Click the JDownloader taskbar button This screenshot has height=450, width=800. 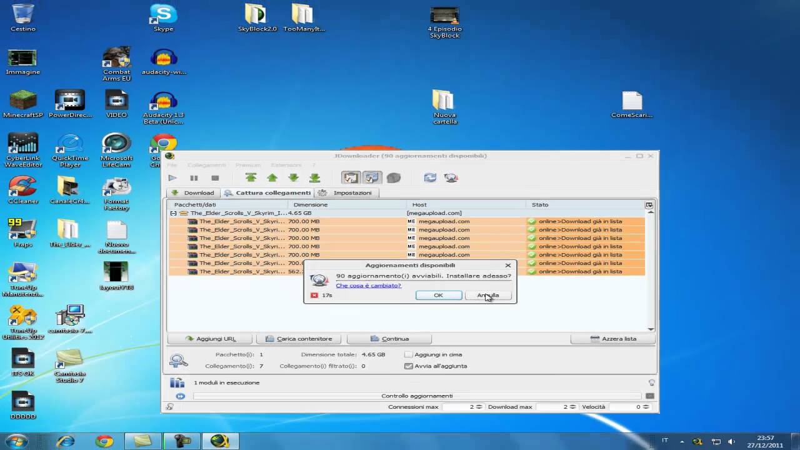(x=220, y=441)
